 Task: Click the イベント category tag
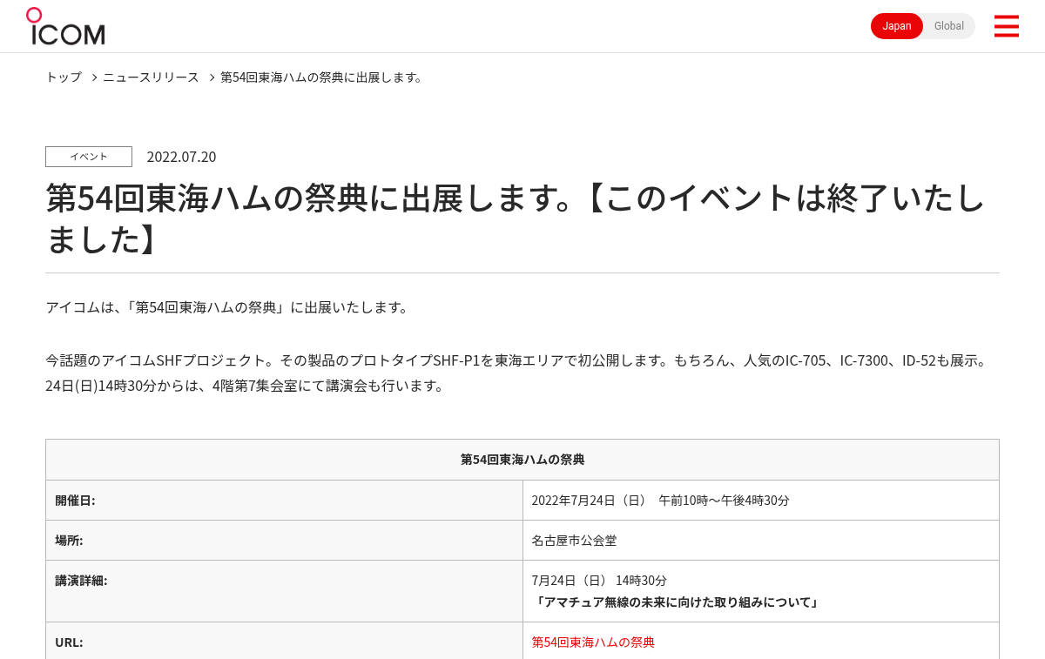coord(89,157)
